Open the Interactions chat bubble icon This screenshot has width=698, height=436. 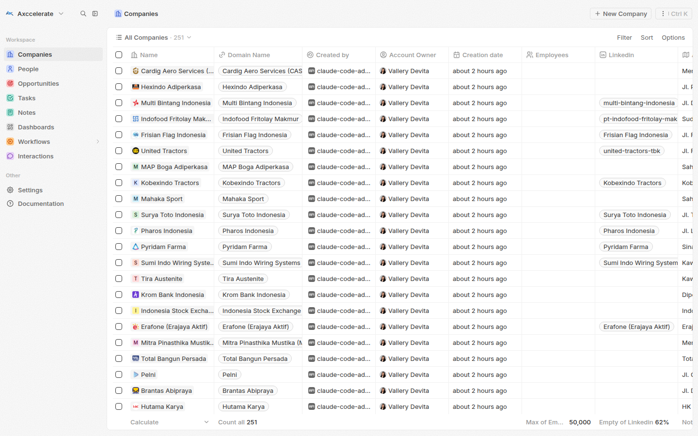[x=10, y=156]
